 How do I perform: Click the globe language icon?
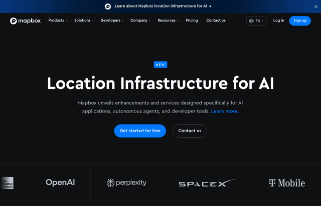coord(251,21)
